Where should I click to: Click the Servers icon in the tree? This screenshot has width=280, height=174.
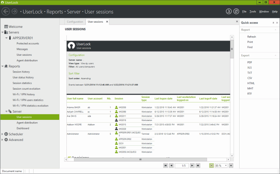click(x=6, y=32)
